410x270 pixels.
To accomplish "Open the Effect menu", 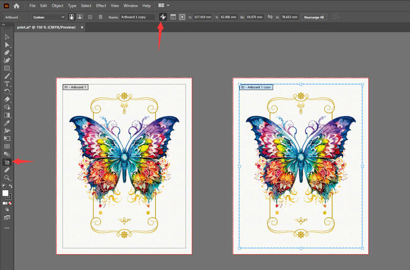I will [101, 6].
